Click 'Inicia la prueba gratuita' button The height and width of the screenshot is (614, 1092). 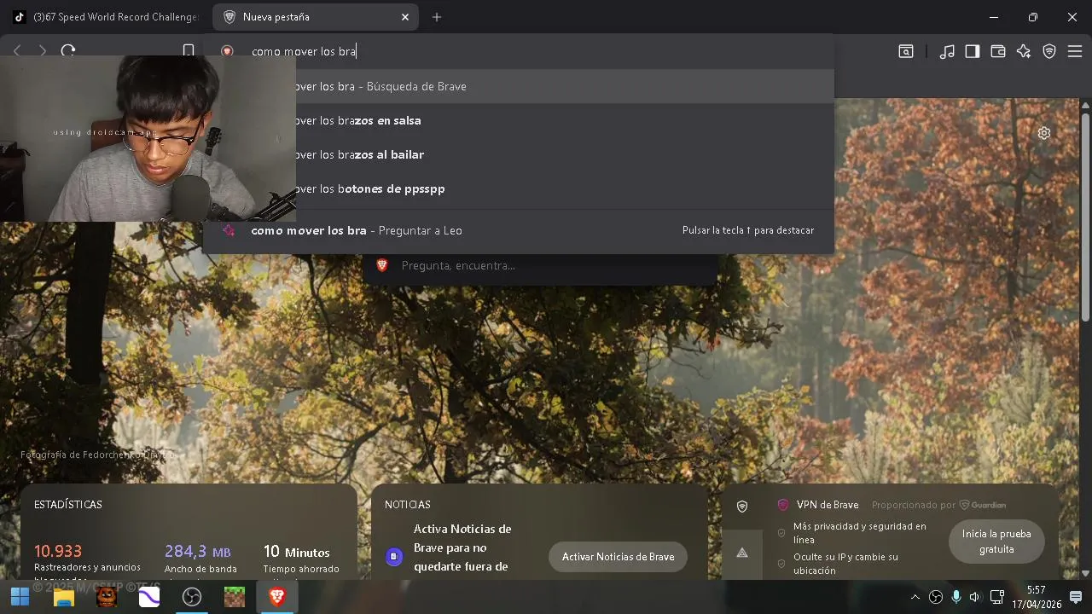point(996,542)
